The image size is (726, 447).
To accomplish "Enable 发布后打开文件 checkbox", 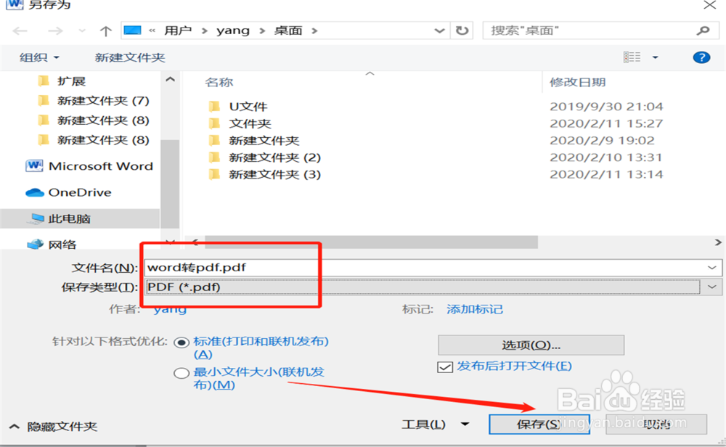I will [444, 367].
